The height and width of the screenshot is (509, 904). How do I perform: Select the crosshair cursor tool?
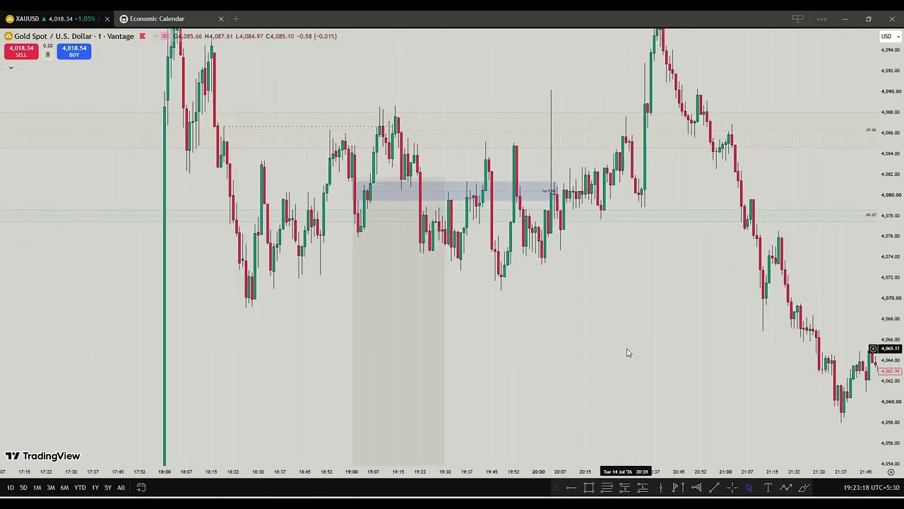(x=732, y=488)
